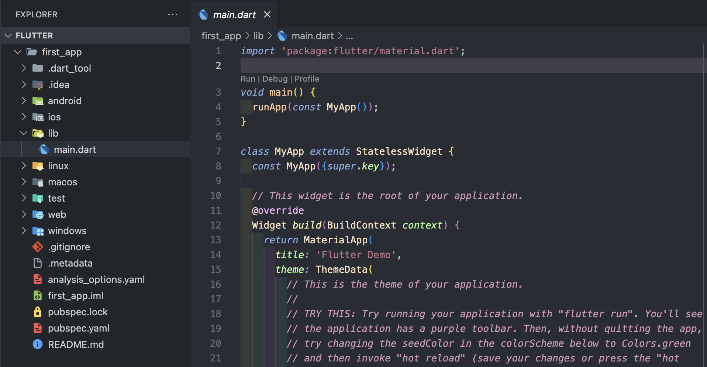707x367 pixels.
Task: Click the Profile CodeLens link above main()
Action: coord(307,79)
